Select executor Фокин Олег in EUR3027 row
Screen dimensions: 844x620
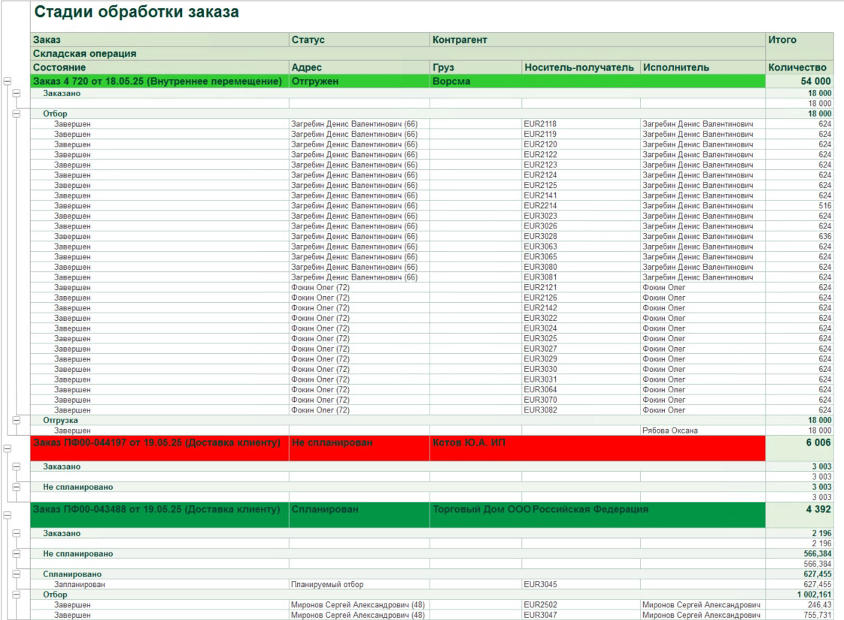703,349
